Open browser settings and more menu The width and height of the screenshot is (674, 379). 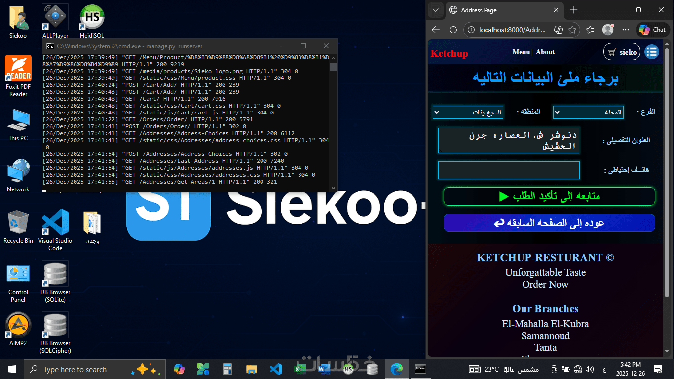[626, 30]
